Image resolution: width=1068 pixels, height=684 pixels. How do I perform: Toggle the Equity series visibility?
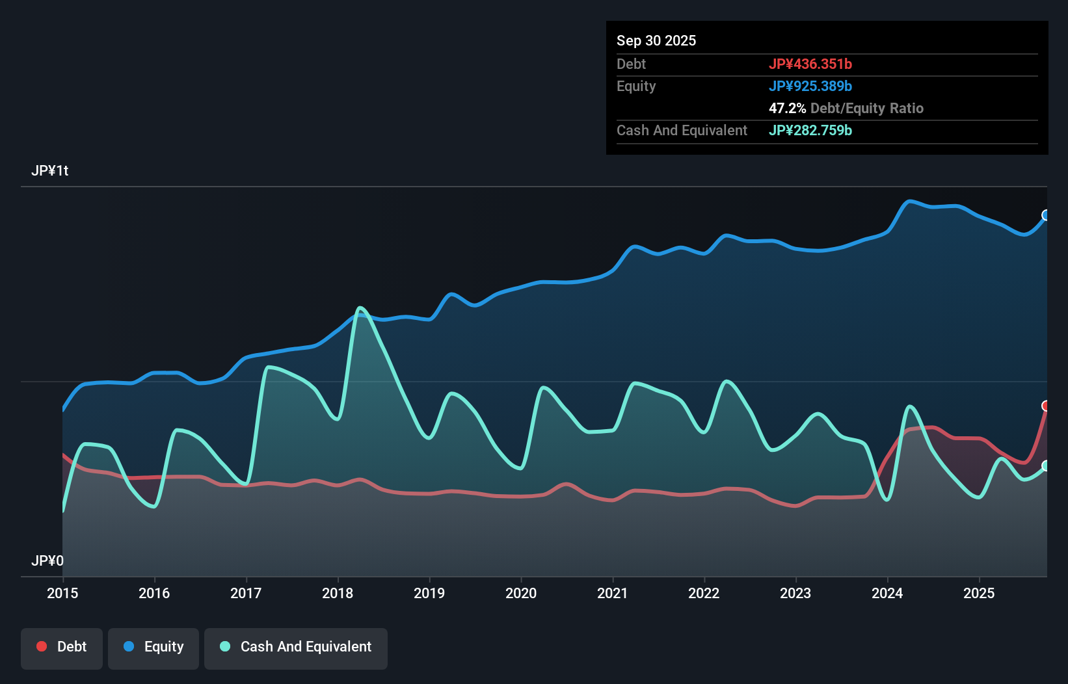153,647
